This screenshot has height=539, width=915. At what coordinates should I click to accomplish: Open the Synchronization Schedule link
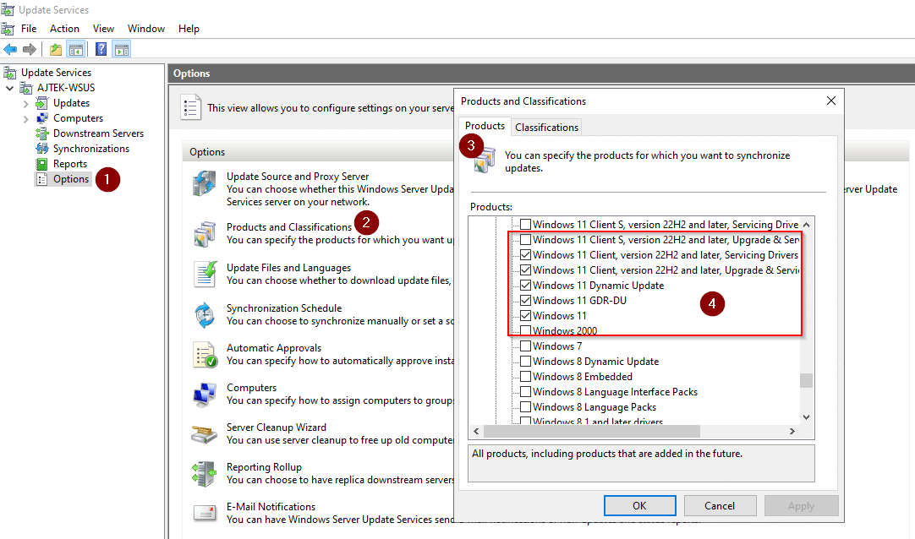[x=284, y=308]
